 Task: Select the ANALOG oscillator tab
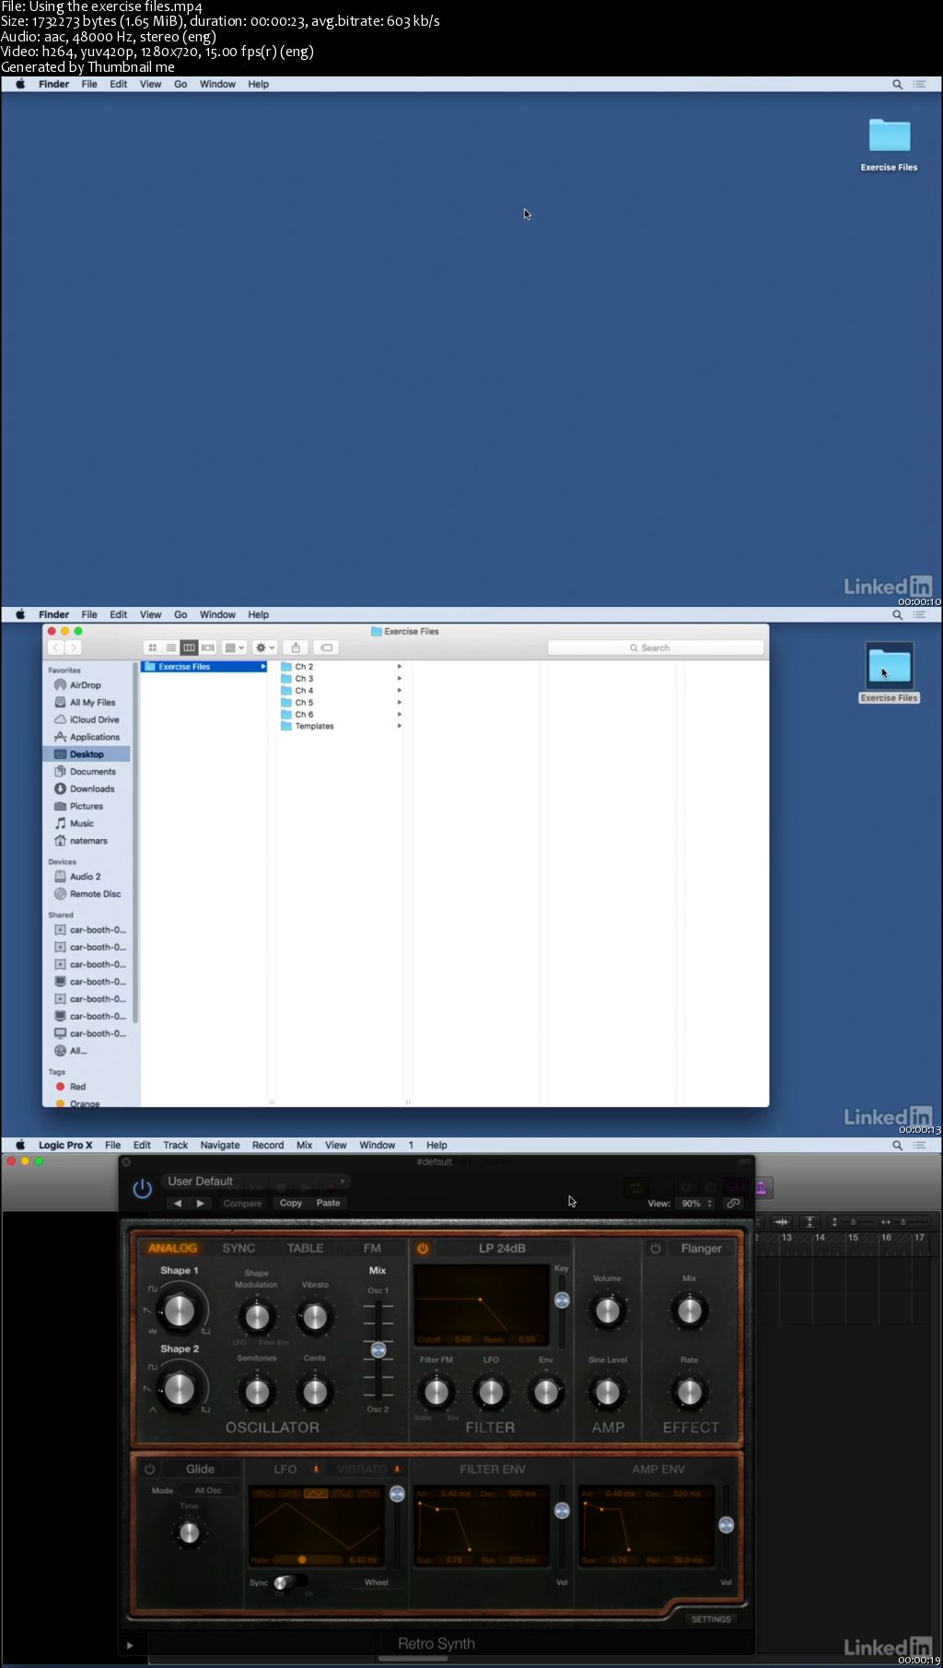point(173,1248)
